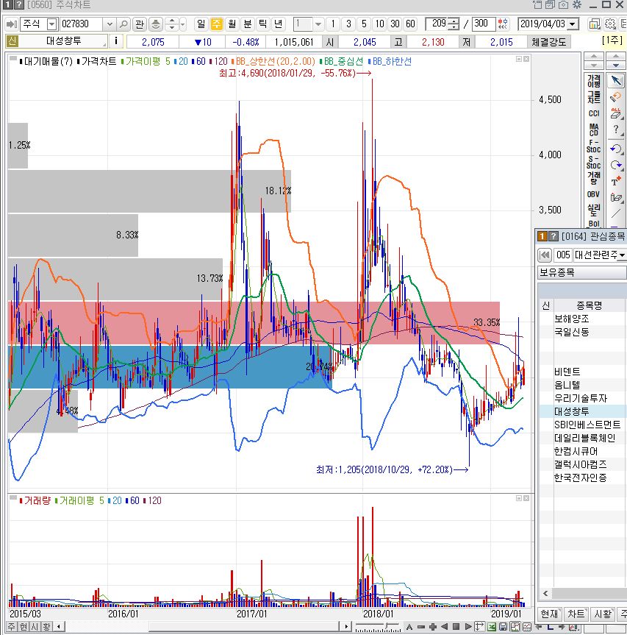
Task: Click the pencil-eraser edit tool icon
Action: pos(616,197)
